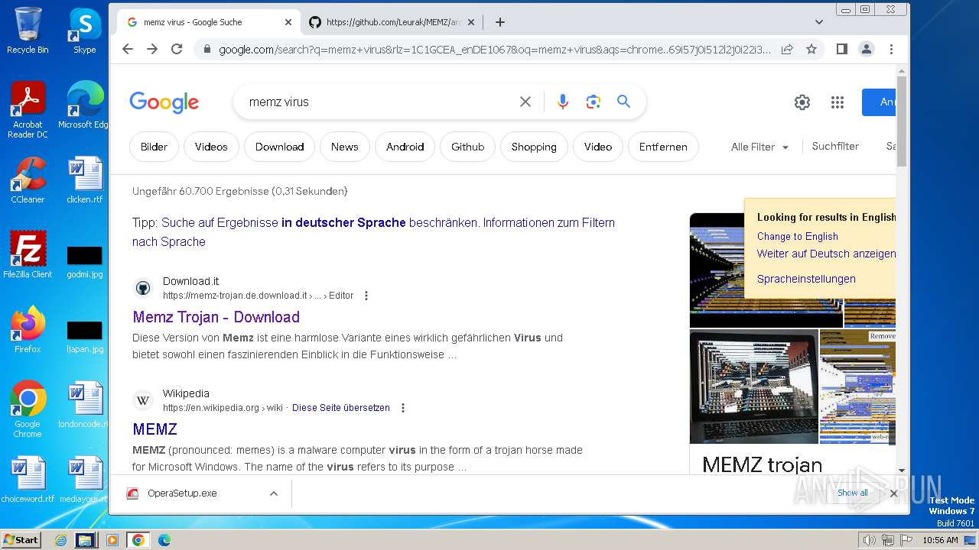Screen dimensions: 979x550
Task: Open options for Download.it result
Action: (x=366, y=296)
